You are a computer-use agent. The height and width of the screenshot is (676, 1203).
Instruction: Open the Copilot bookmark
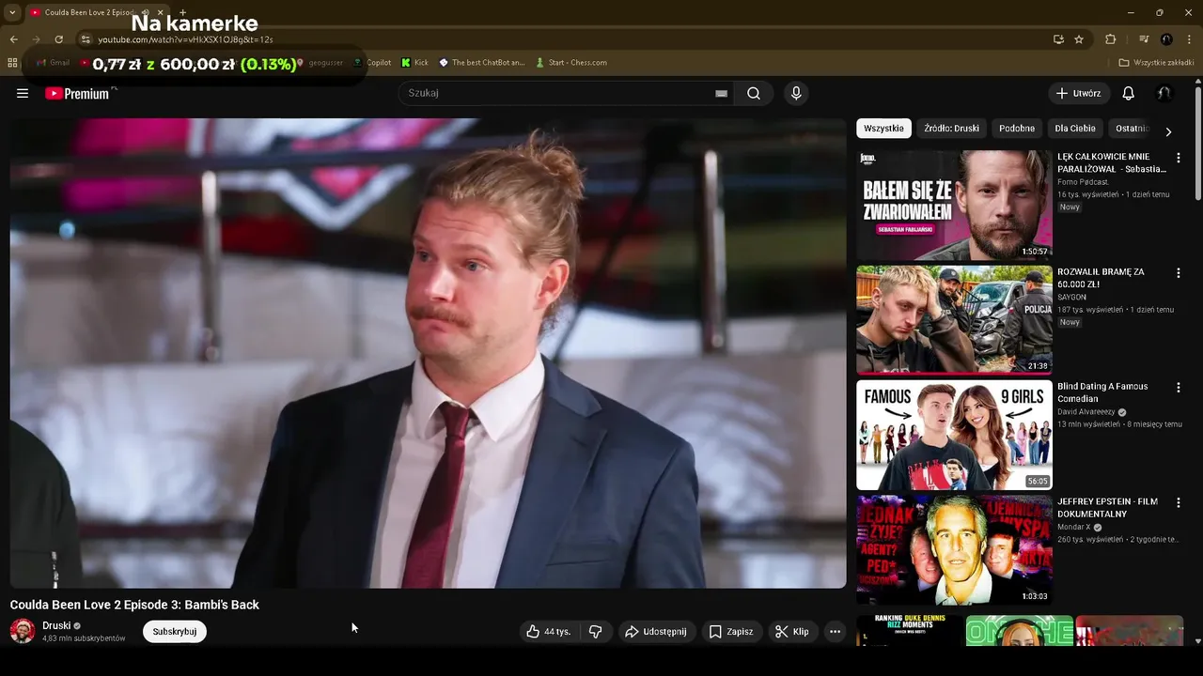coord(372,63)
